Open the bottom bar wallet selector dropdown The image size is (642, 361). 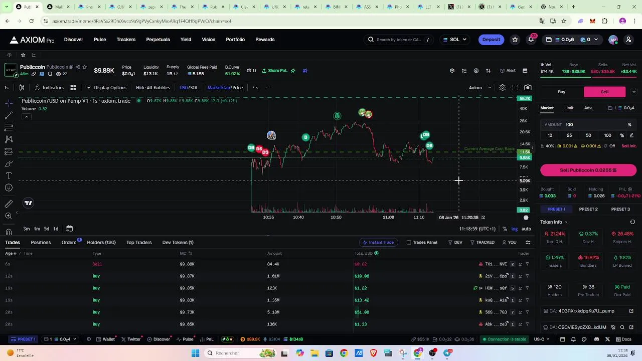(x=60, y=339)
